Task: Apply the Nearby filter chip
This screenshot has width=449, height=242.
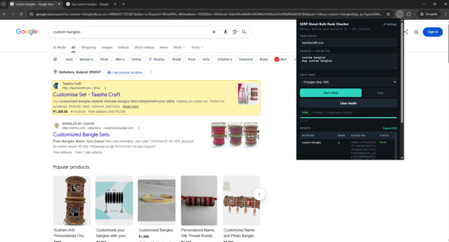Action: tap(157, 59)
